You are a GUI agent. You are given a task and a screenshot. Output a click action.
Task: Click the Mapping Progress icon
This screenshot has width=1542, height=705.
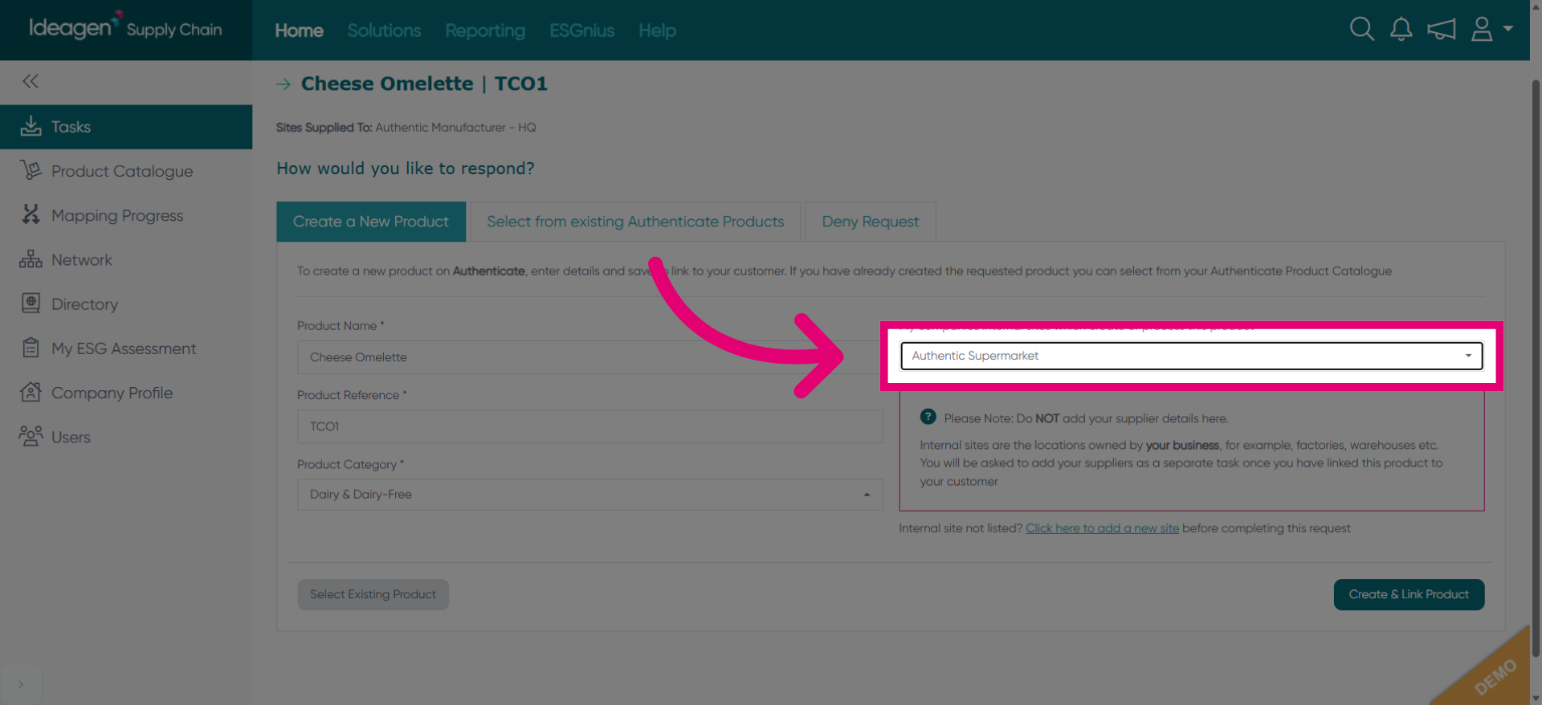click(x=31, y=214)
